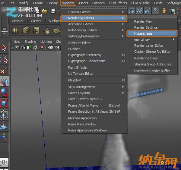Switch to the Curves shelf tab

click(36, 21)
